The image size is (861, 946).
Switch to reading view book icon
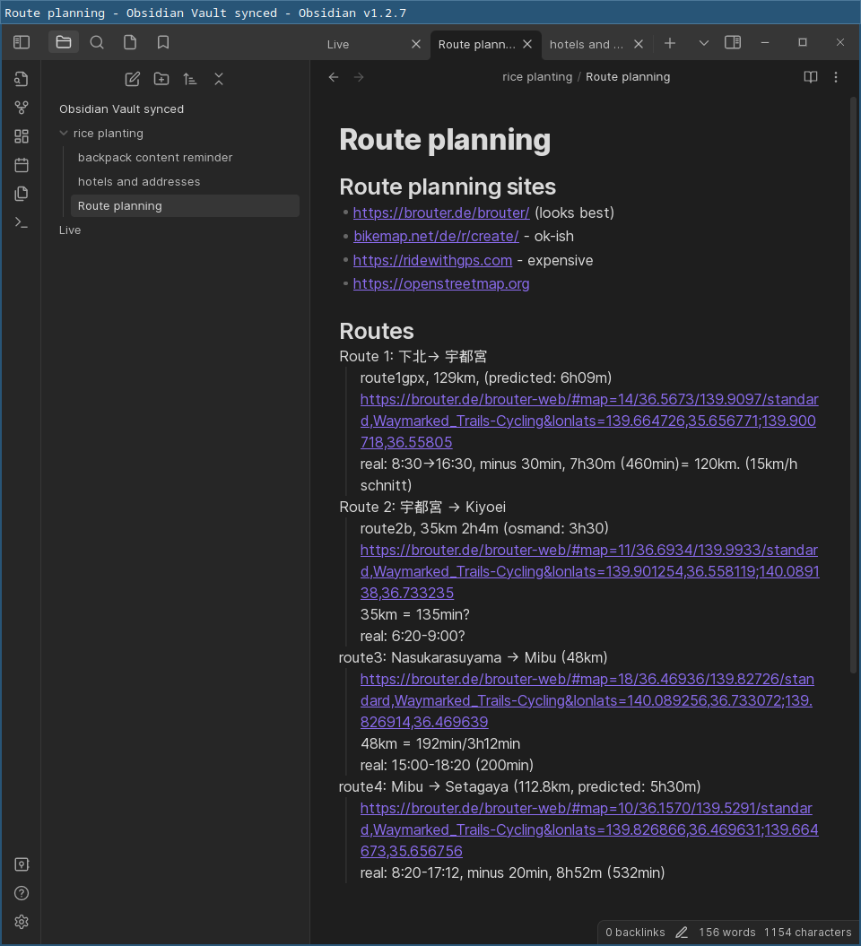810,77
